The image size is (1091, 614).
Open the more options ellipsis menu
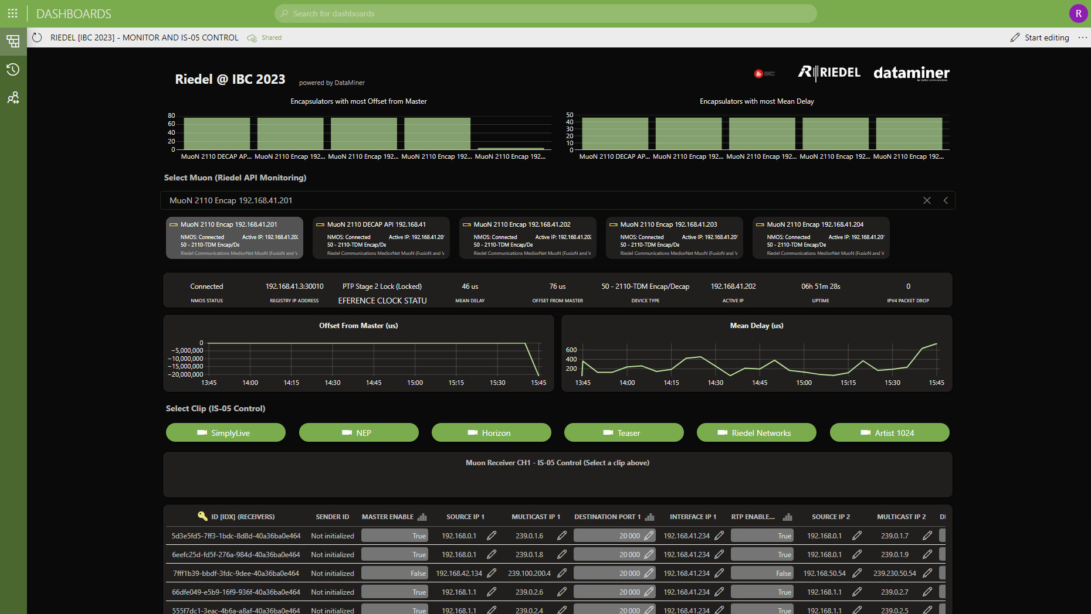pos(1082,37)
